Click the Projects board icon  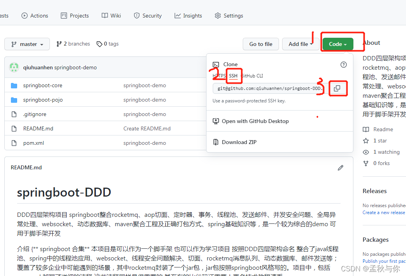pos(64,16)
